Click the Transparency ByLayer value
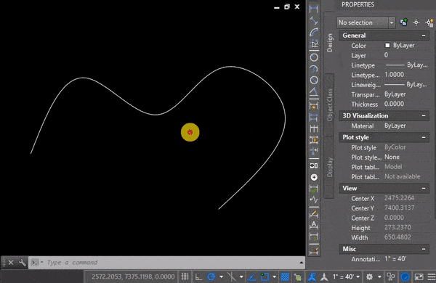Image resolution: width=436 pixels, height=283 pixels. 395,94
